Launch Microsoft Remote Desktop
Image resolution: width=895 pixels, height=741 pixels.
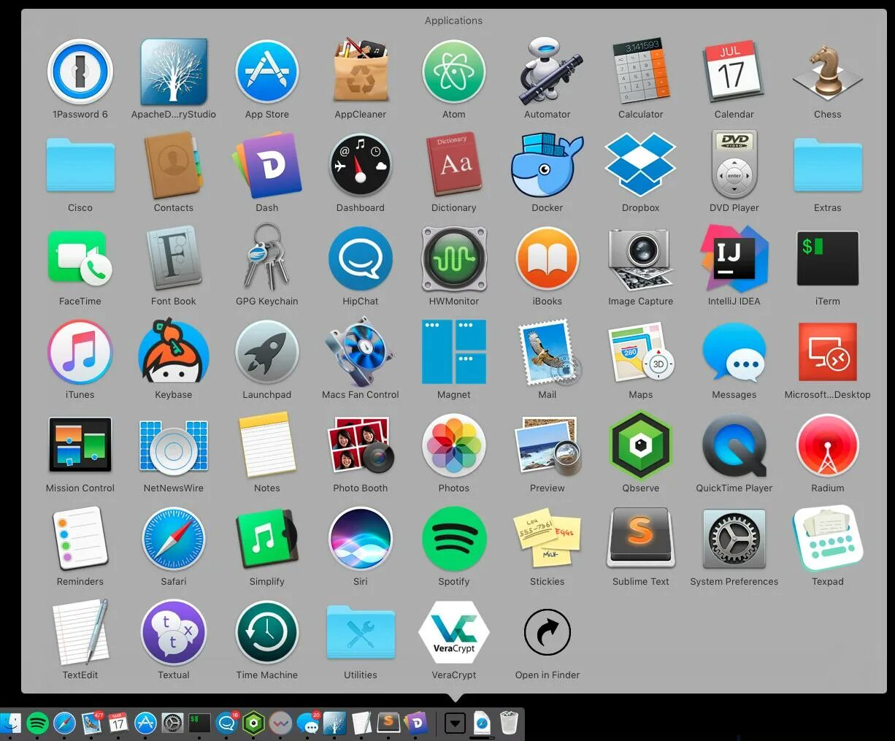click(x=828, y=353)
